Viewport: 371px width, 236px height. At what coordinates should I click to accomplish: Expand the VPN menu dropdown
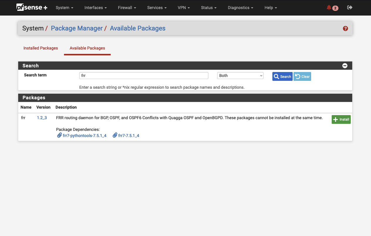click(184, 8)
